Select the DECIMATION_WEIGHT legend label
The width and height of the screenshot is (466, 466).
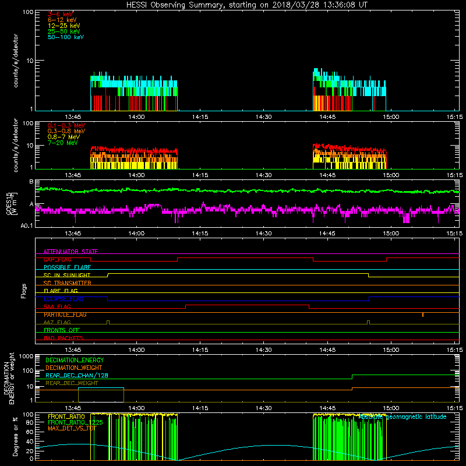(x=74, y=368)
